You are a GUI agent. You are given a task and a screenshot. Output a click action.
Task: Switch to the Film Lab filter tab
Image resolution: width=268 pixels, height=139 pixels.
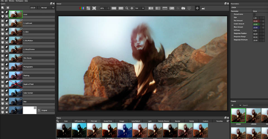click(x=94, y=121)
